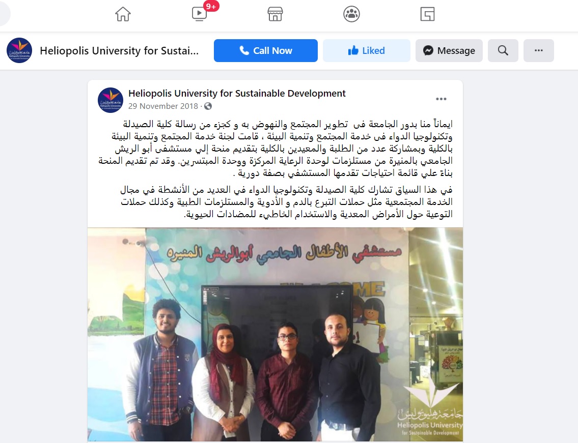Open the Gaming feed icon
This screenshot has width=578, height=443.
click(427, 14)
